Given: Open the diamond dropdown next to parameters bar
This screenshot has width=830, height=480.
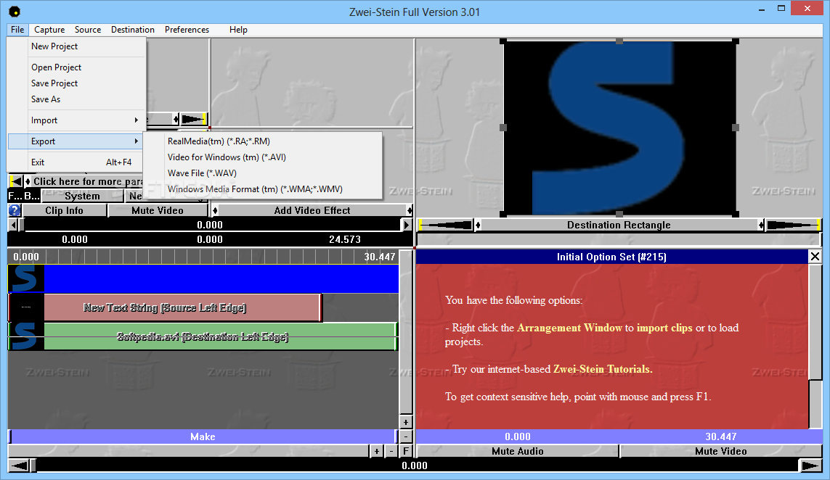Looking at the screenshot, I should pyautogui.click(x=28, y=181).
